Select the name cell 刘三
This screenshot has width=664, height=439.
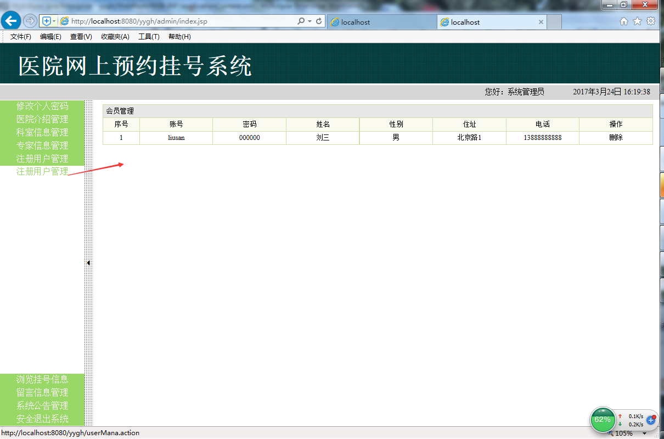point(323,138)
